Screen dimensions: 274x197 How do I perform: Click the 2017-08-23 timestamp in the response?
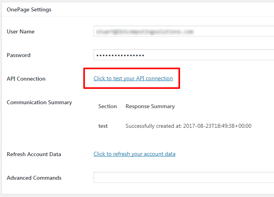coord(217,126)
